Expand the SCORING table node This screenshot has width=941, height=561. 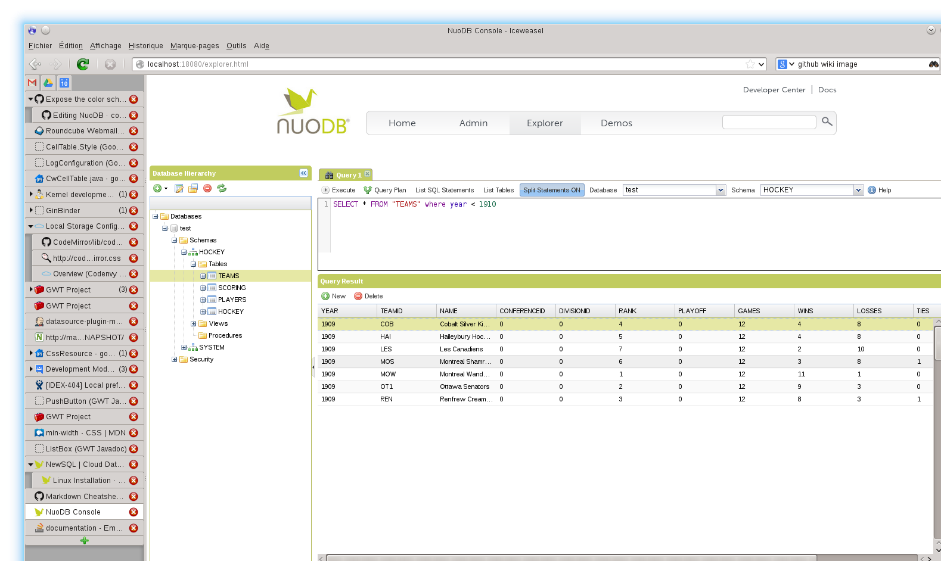pos(203,288)
